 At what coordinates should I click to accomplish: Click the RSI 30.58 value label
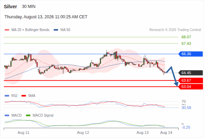click(186, 108)
